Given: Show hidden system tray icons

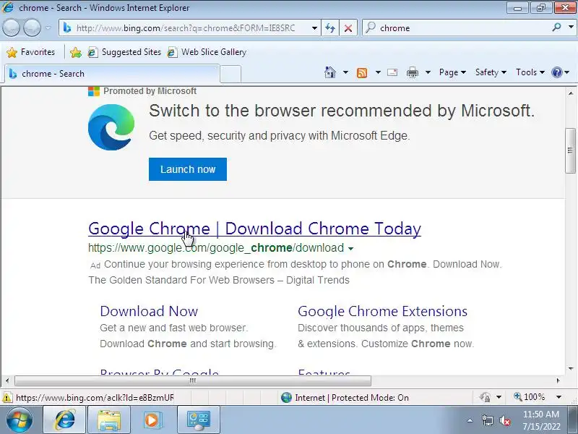Looking at the screenshot, I should point(470,420).
